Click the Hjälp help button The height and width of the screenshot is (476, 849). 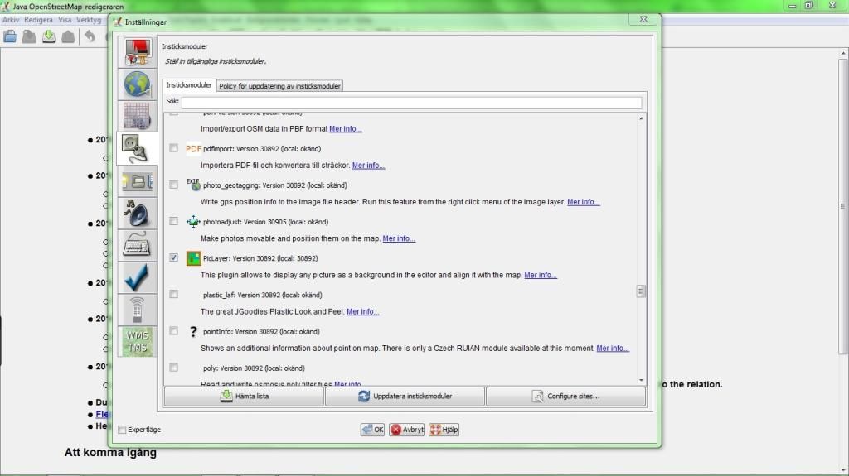point(444,430)
